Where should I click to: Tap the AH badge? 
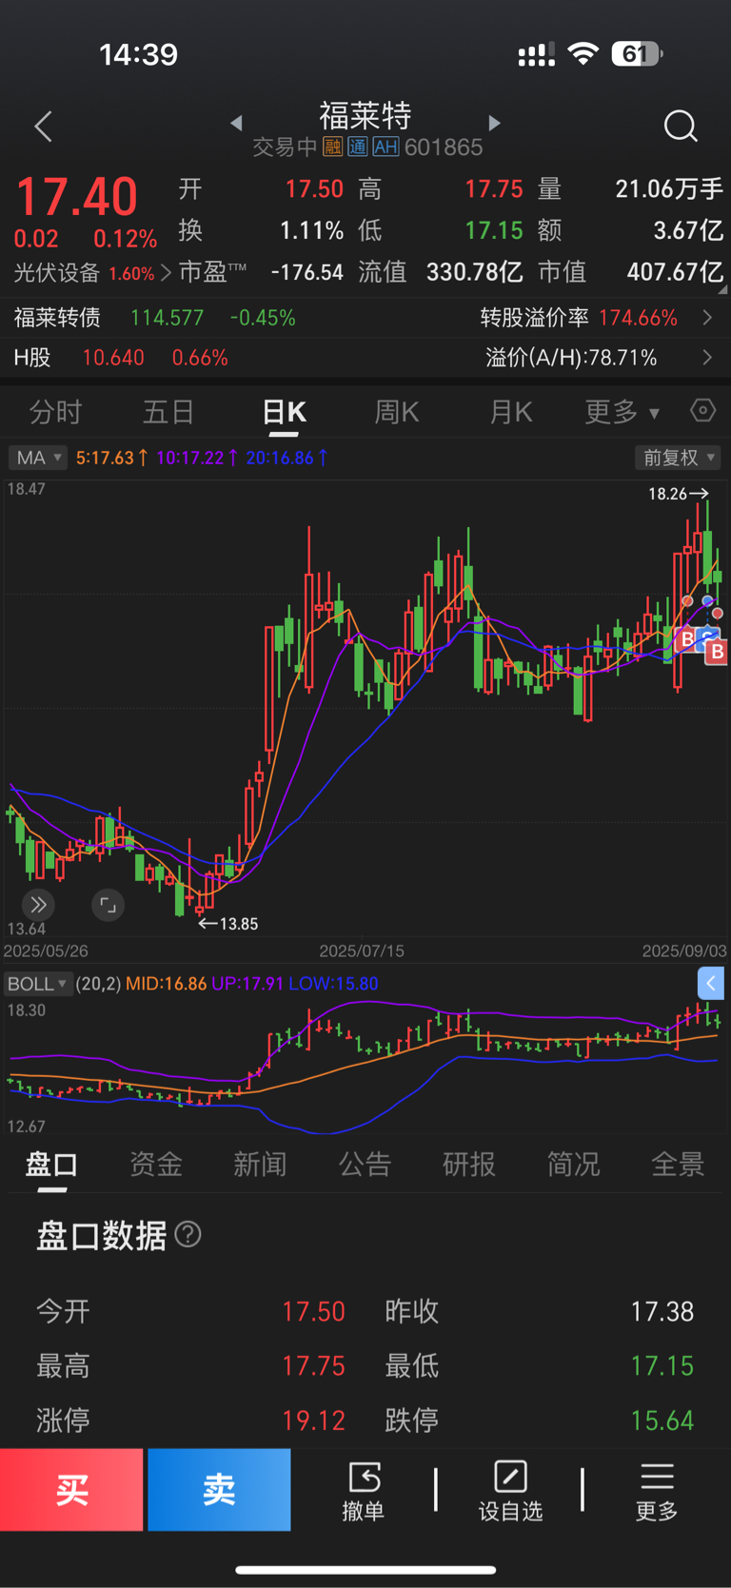385,147
